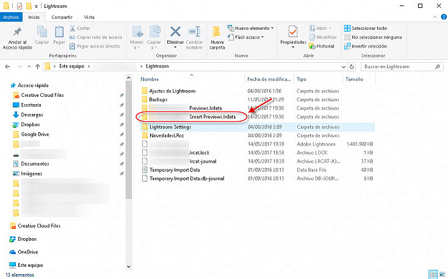448x279 pixels.
Task: Click navigation pane scroll down arrow
Action: [129, 267]
